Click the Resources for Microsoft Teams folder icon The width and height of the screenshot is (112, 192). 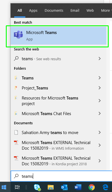(16, 98)
